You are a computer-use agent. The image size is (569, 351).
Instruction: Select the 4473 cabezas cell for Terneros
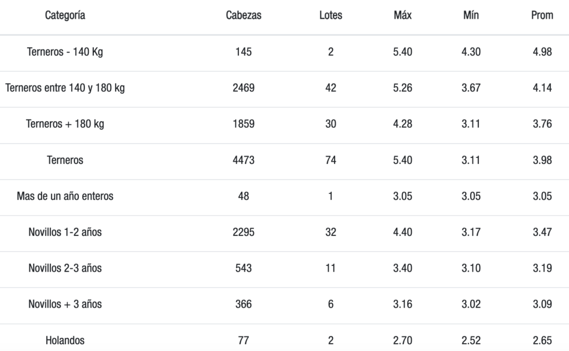(x=243, y=160)
